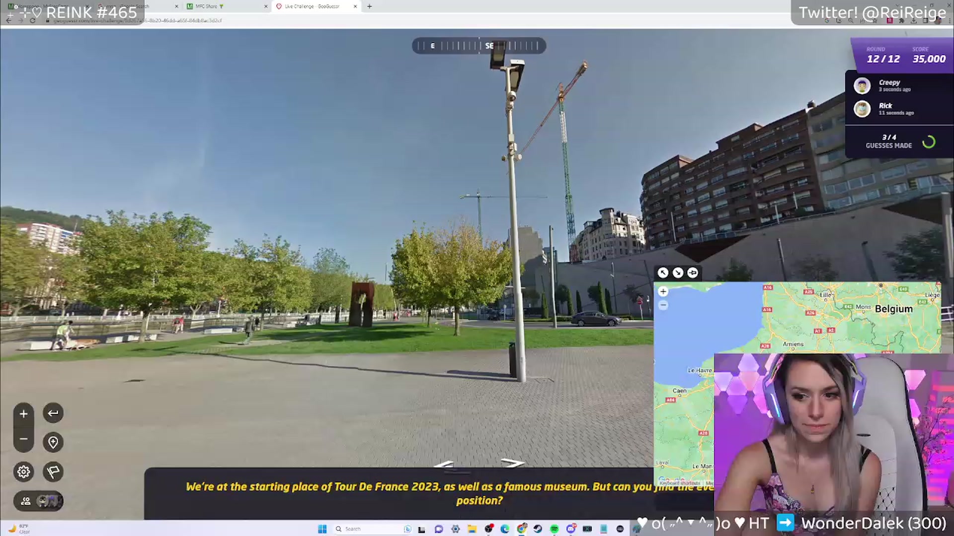Image resolution: width=954 pixels, height=536 pixels.
Task: Click the Amiens label on the guess map
Action: point(793,344)
